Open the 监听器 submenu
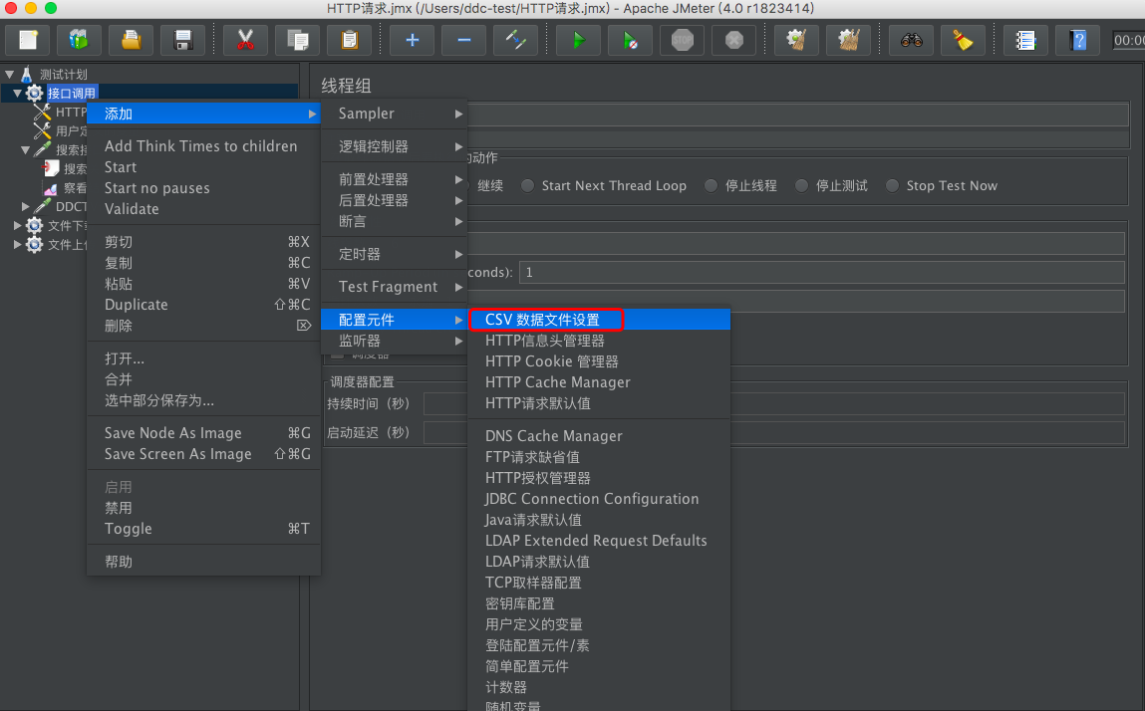 (x=395, y=341)
